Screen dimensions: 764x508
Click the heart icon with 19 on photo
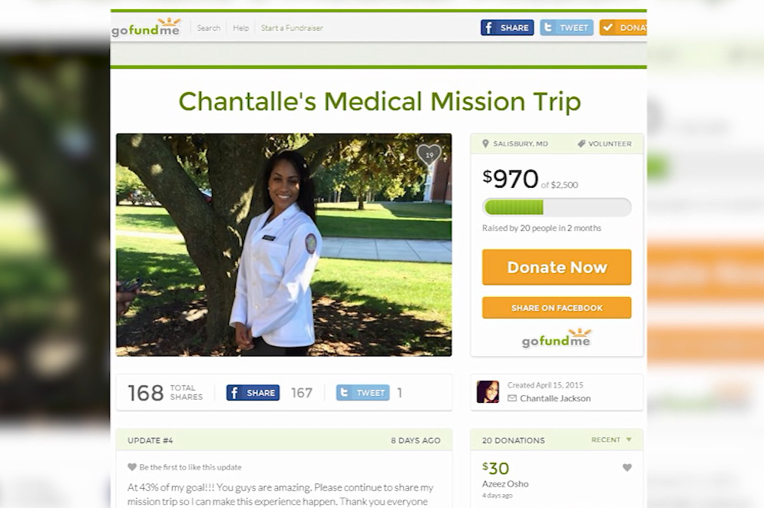(428, 155)
